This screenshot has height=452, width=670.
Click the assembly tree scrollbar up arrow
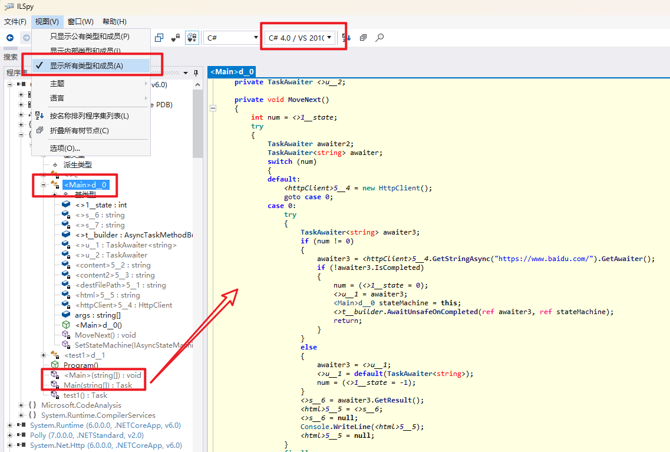[197, 85]
